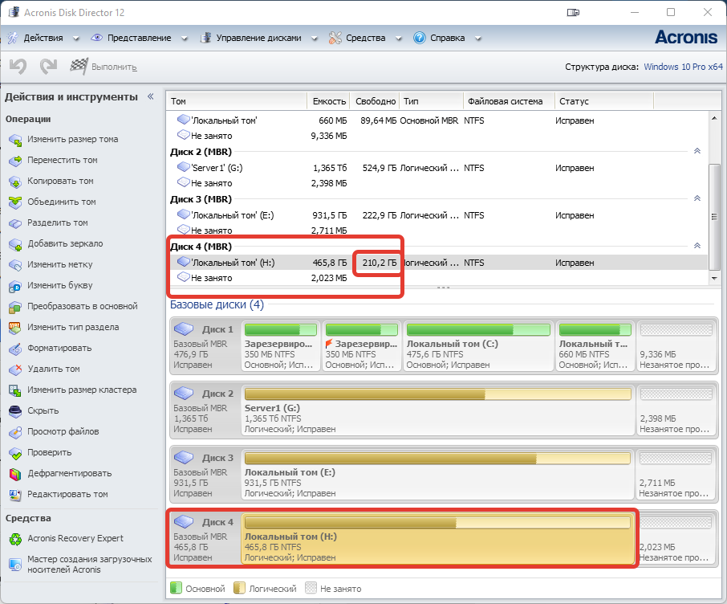
Task: Click the Hide volume icon (Скрыть)
Action: pyautogui.click(x=15, y=411)
